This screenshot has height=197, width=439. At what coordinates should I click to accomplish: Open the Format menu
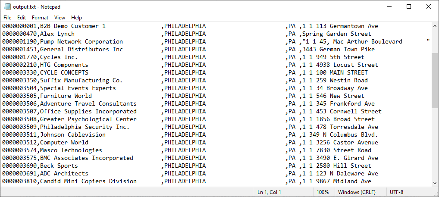pos(40,18)
